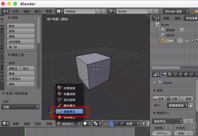Image resolution: width=198 pixels, height=136 pixels.
Task: Toggle the 3D manipulator axes button
Action: point(106,124)
